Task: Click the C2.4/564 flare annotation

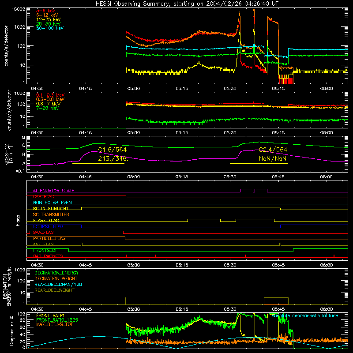Action: pyautogui.click(x=273, y=150)
